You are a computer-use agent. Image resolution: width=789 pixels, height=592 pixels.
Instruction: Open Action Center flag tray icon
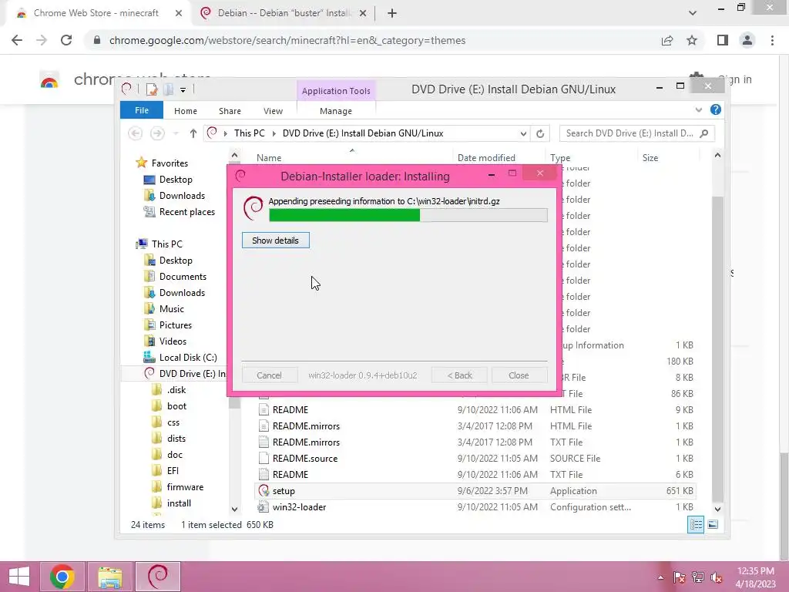coord(680,577)
